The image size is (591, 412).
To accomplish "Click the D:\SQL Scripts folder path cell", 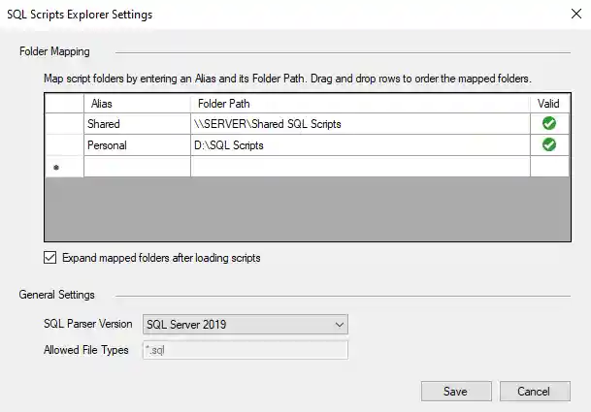I will (360, 145).
